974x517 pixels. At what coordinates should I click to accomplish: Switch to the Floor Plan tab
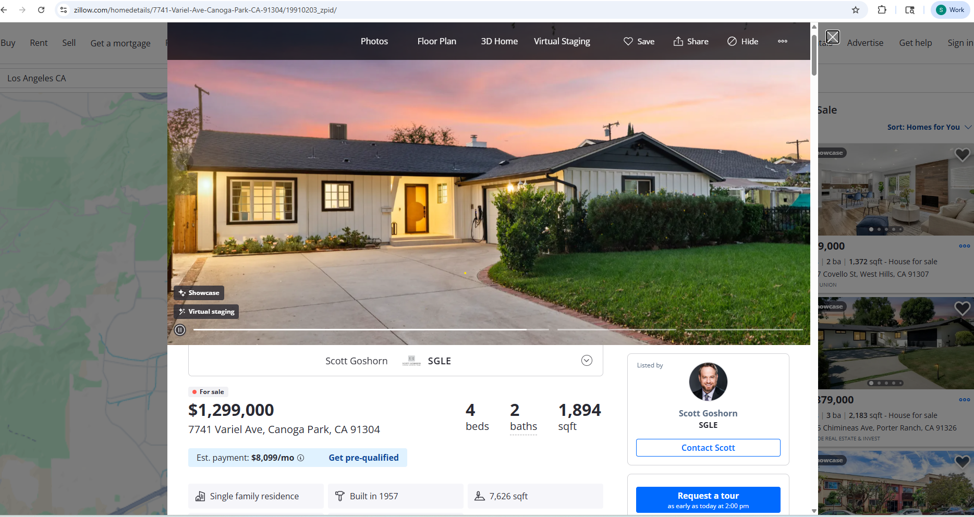436,41
